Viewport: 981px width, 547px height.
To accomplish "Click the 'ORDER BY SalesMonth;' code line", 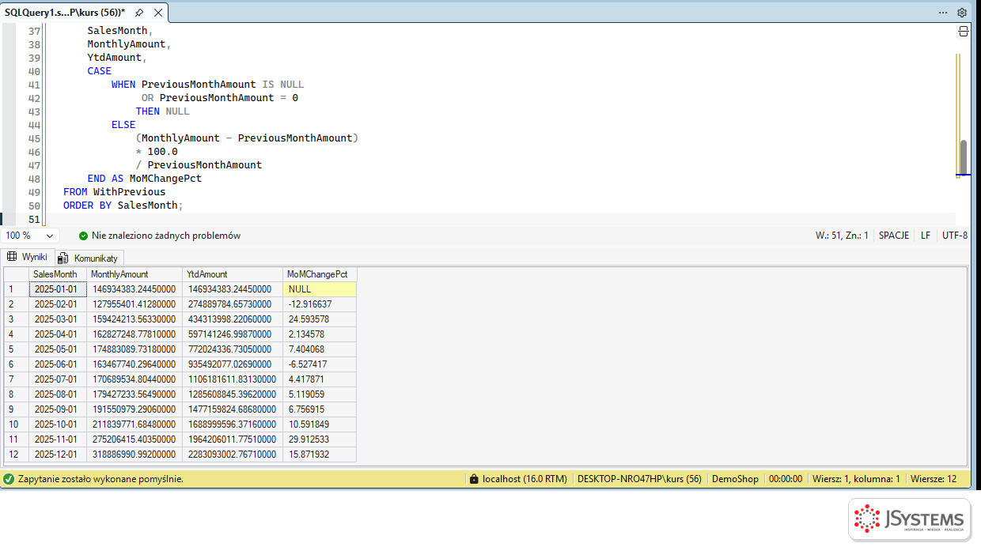I will [123, 206].
